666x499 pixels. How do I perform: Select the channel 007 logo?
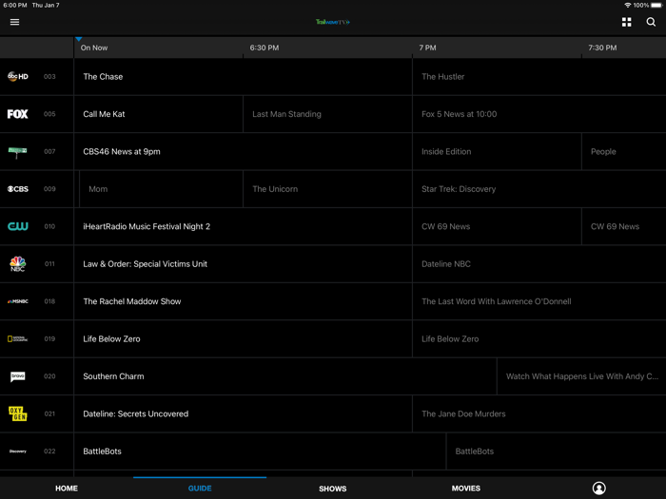pos(17,152)
